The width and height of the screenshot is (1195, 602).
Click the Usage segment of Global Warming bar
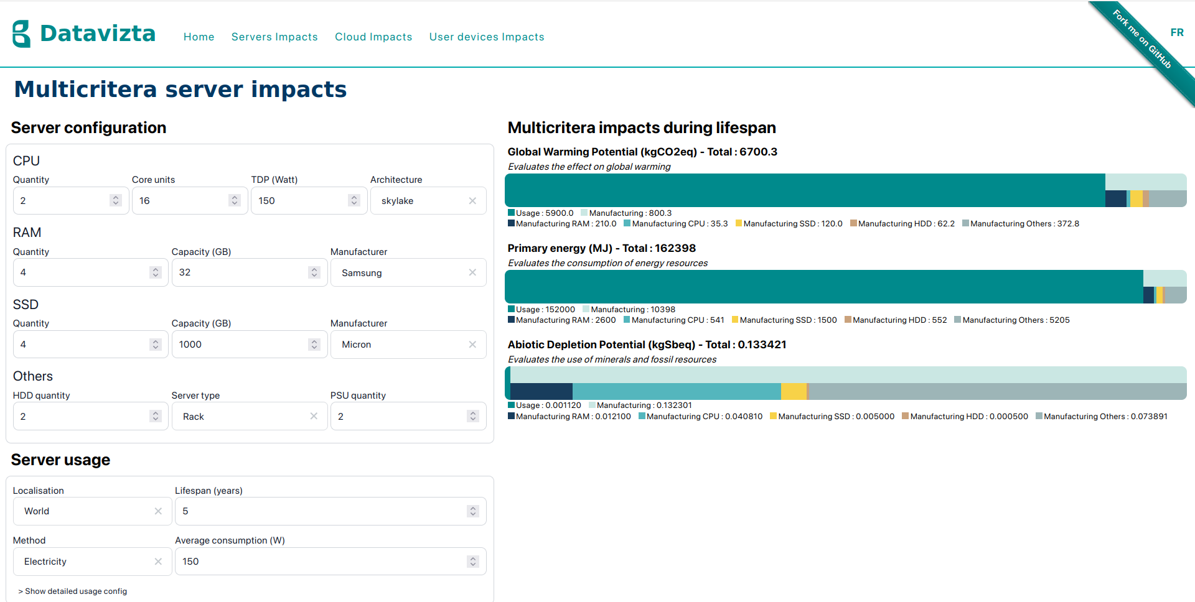[805, 190]
